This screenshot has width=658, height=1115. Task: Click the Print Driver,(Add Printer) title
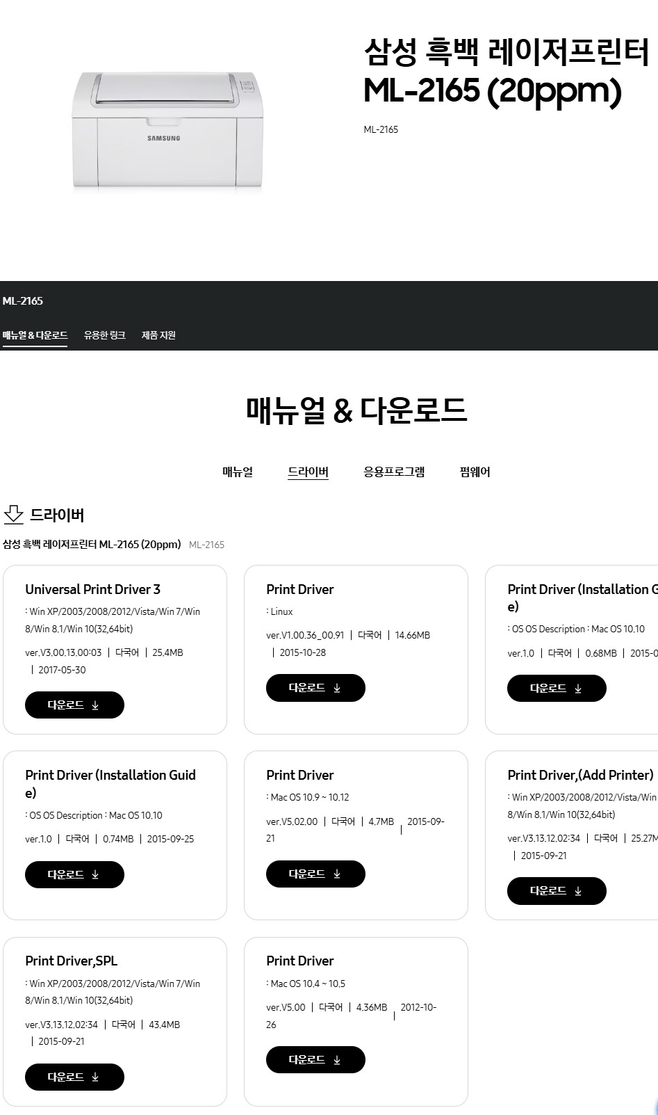[x=580, y=775]
